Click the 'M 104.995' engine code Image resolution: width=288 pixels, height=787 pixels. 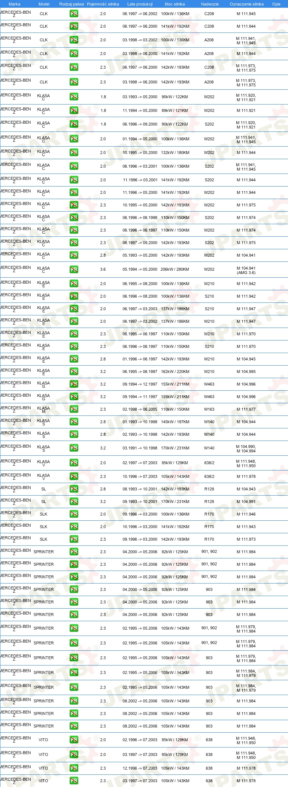246,372
